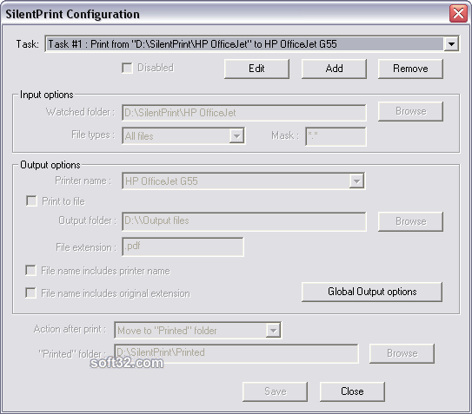Open the Task selection dropdown arrow
The width and height of the screenshot is (472, 414).
coord(451,44)
